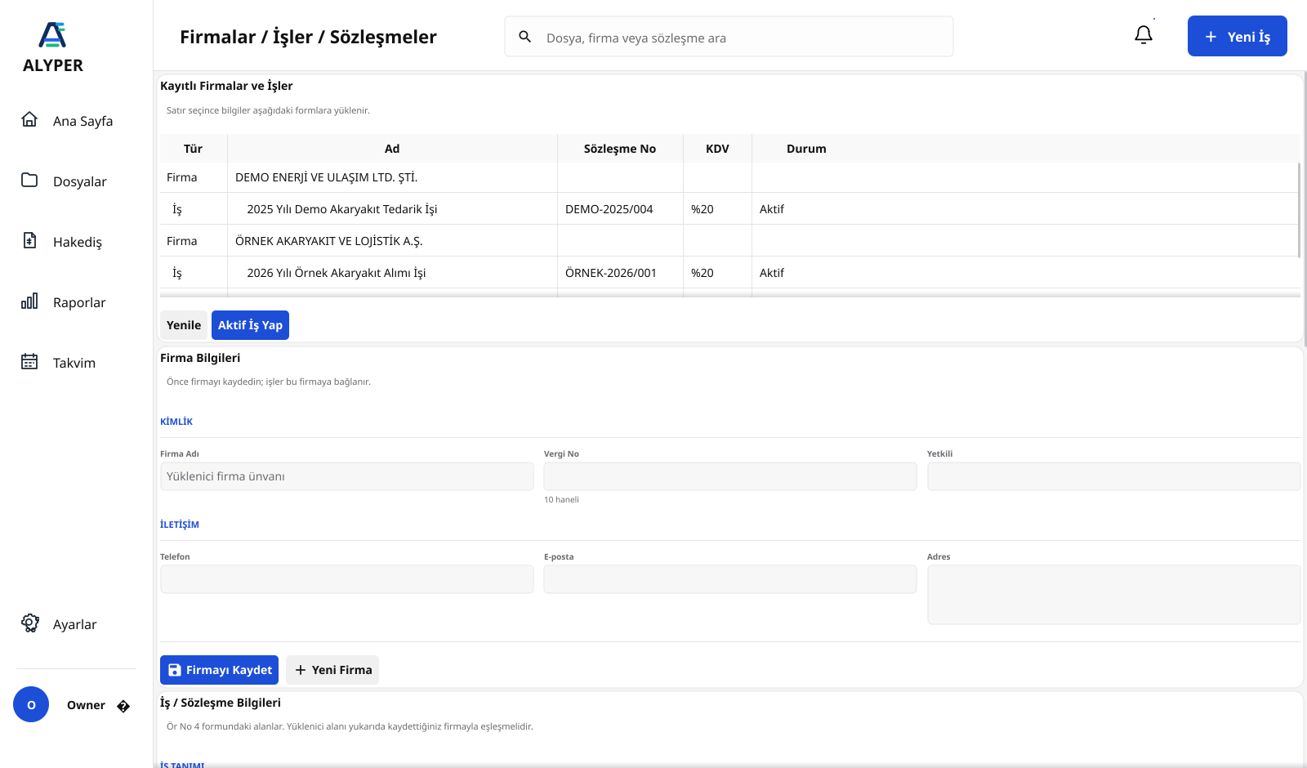Select row 2025 Yılı Demo Akaryakıt Tedarik İşi
Viewport: 1307px width, 768px height.
(x=729, y=209)
